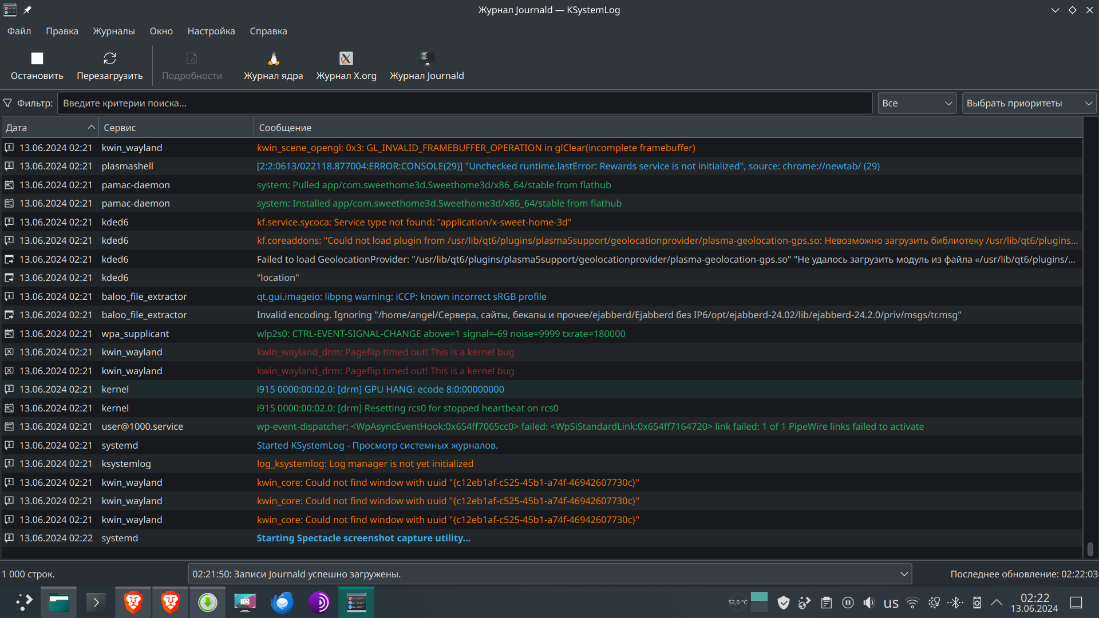Open the Все filter dropdown
Image resolution: width=1099 pixels, height=618 pixels.
click(916, 103)
